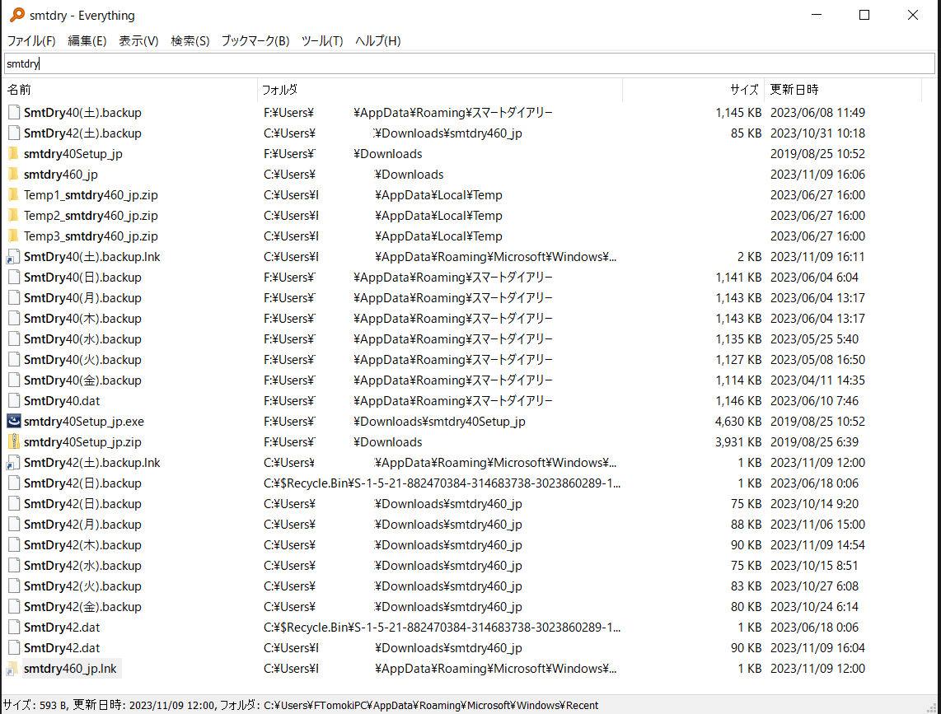
Task: Click the 3,931 KB size cell
Action: tap(738, 442)
